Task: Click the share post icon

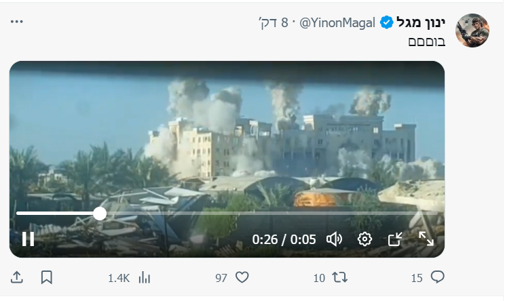Action: point(18,277)
